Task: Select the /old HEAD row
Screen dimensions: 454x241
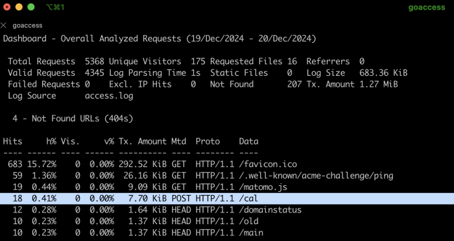Action: [x=227, y=222]
